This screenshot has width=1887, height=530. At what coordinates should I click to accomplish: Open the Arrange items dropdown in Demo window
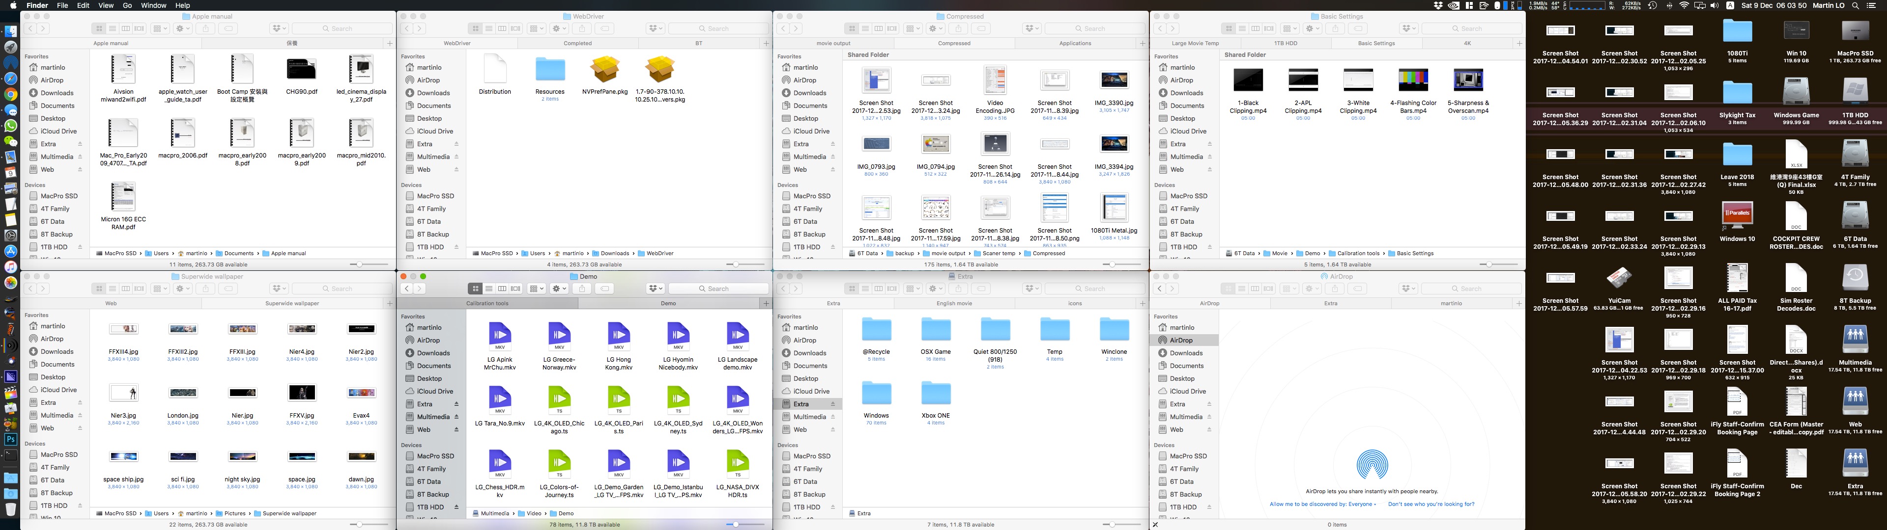click(x=536, y=289)
